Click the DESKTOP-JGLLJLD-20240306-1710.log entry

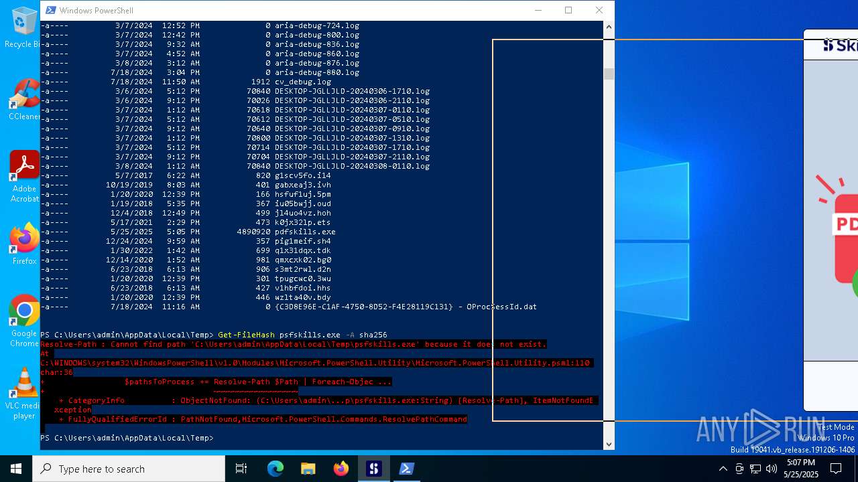pyautogui.click(x=352, y=91)
